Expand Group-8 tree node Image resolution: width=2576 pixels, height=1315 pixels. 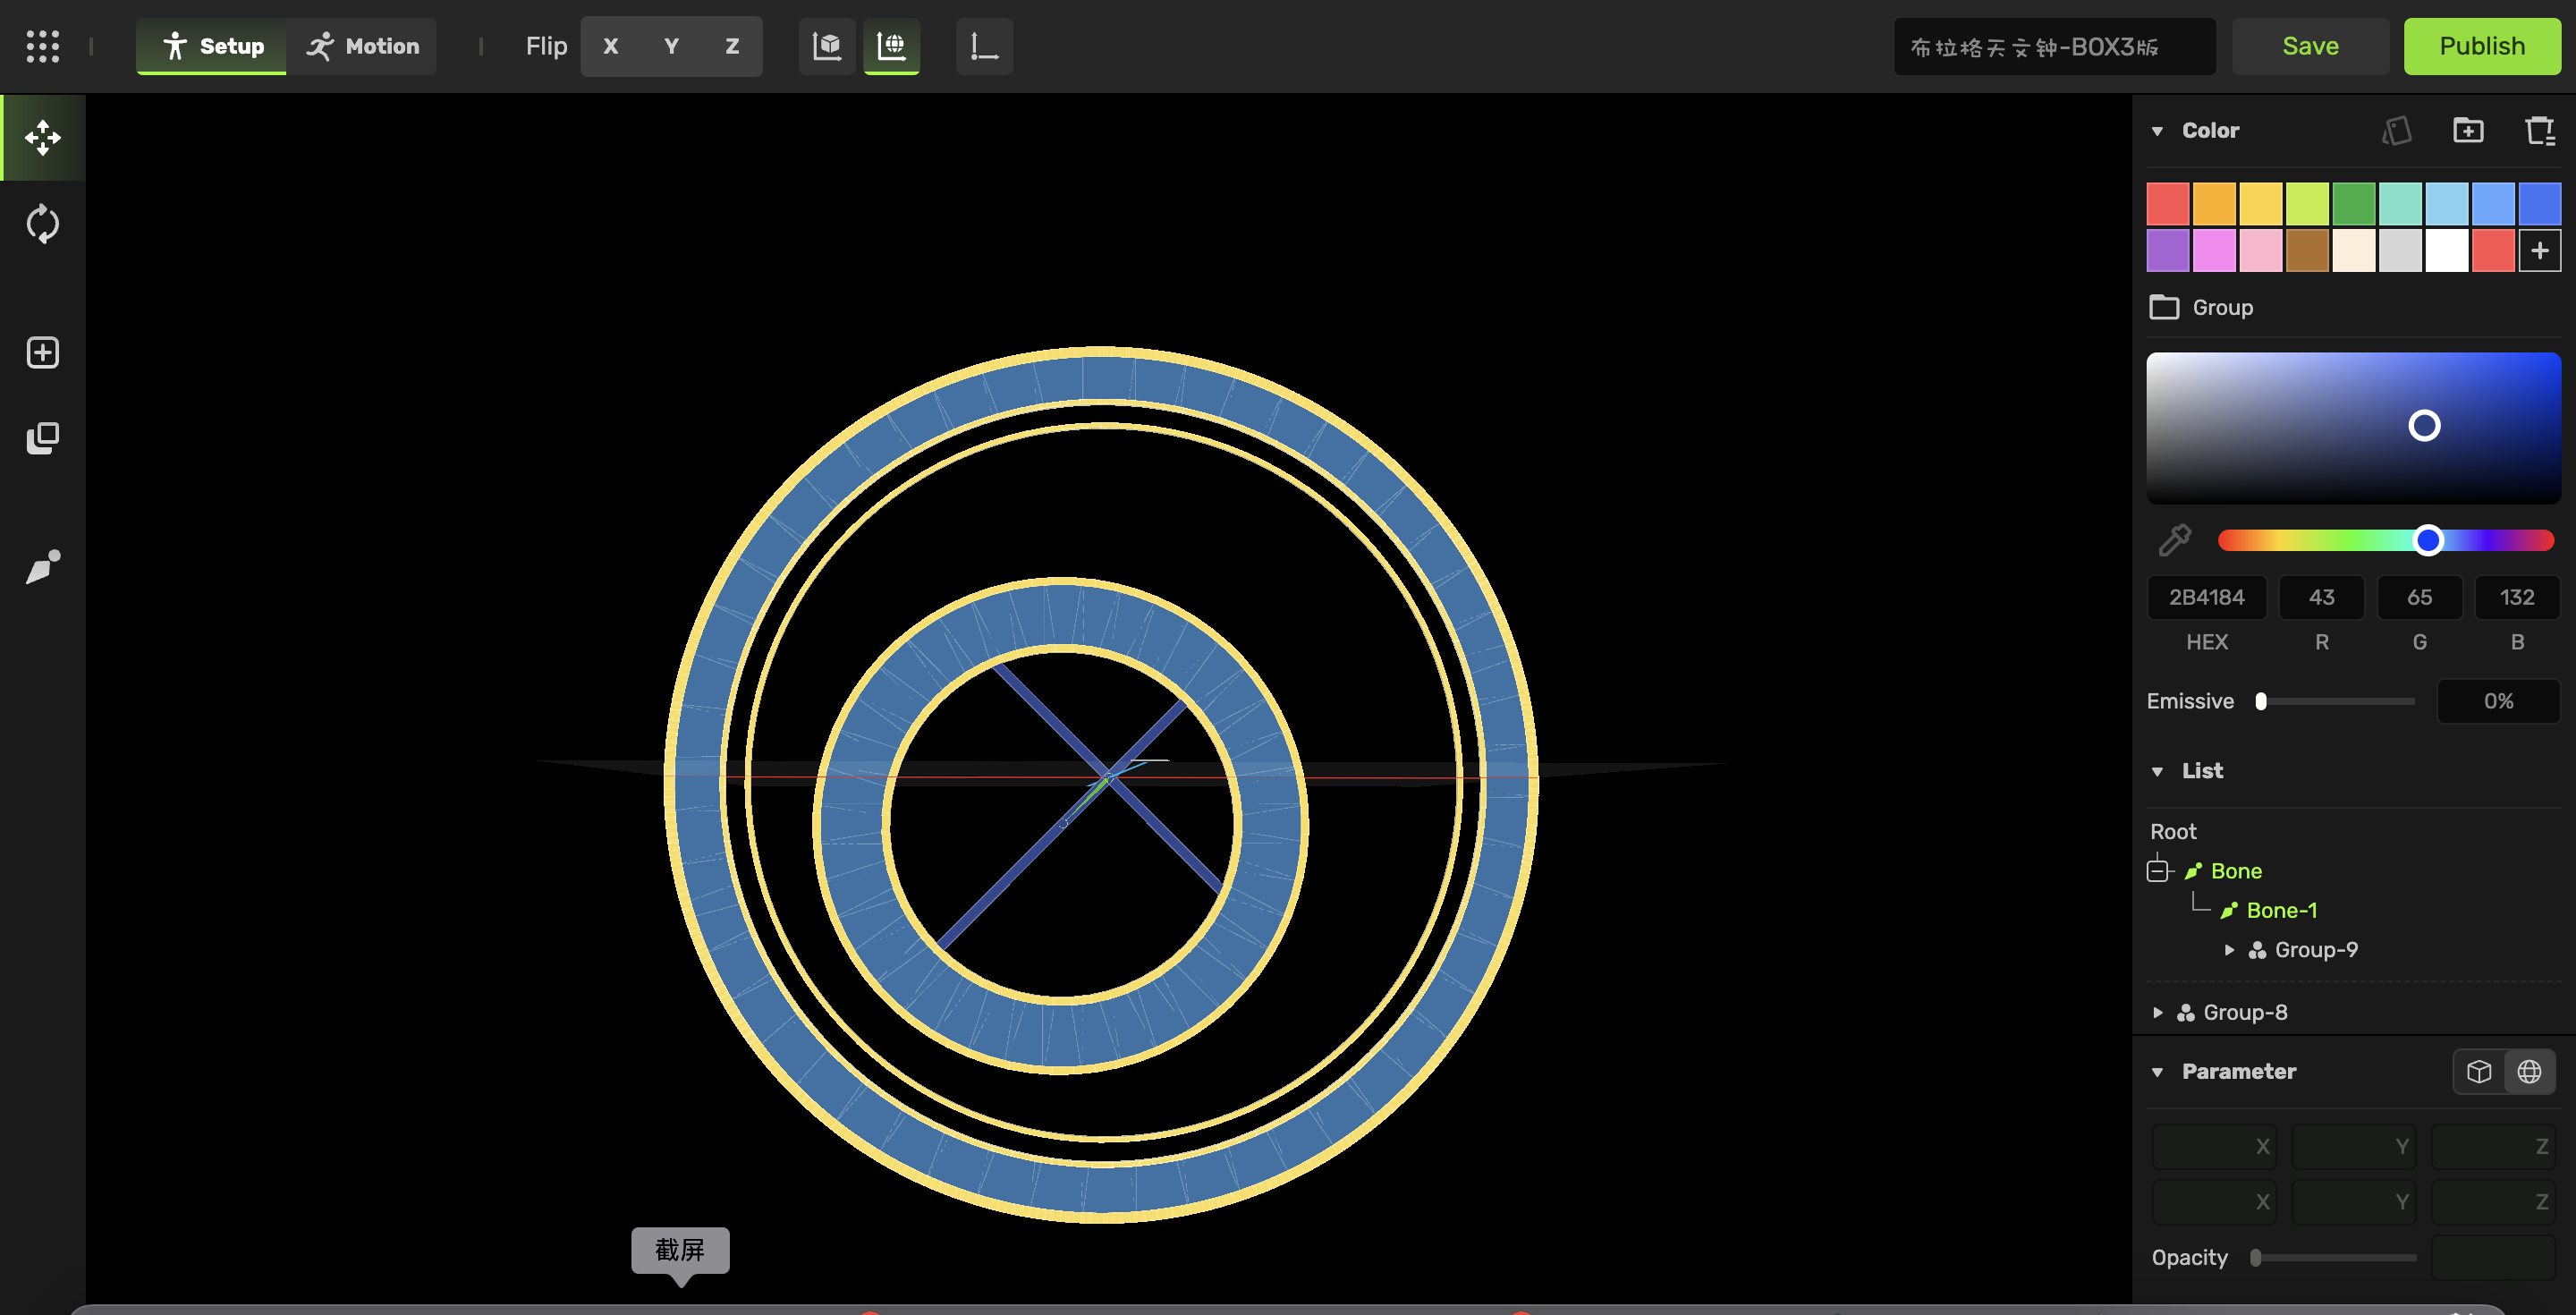click(2157, 1013)
